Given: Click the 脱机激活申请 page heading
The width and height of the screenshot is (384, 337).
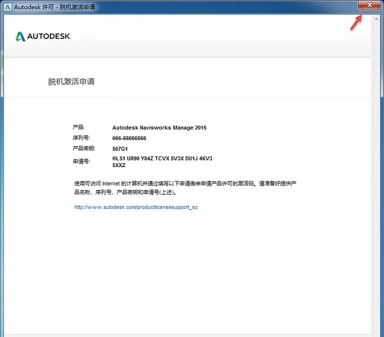Looking at the screenshot, I should coord(71,81).
